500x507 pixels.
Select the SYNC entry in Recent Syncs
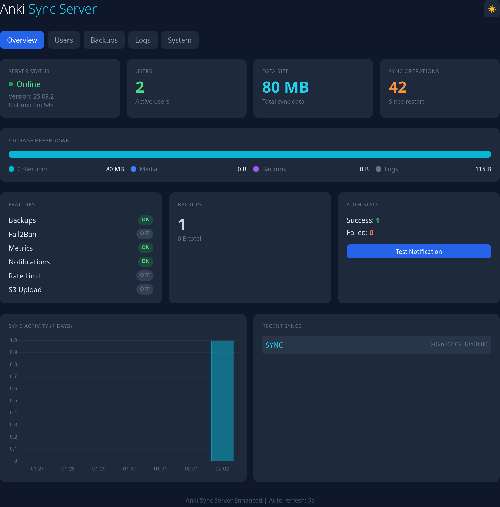pos(376,345)
